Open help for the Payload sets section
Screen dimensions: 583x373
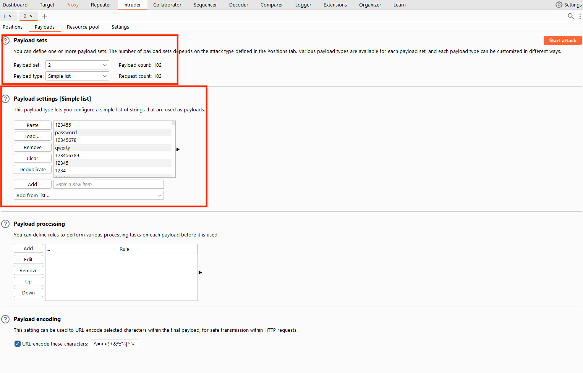click(x=5, y=39)
